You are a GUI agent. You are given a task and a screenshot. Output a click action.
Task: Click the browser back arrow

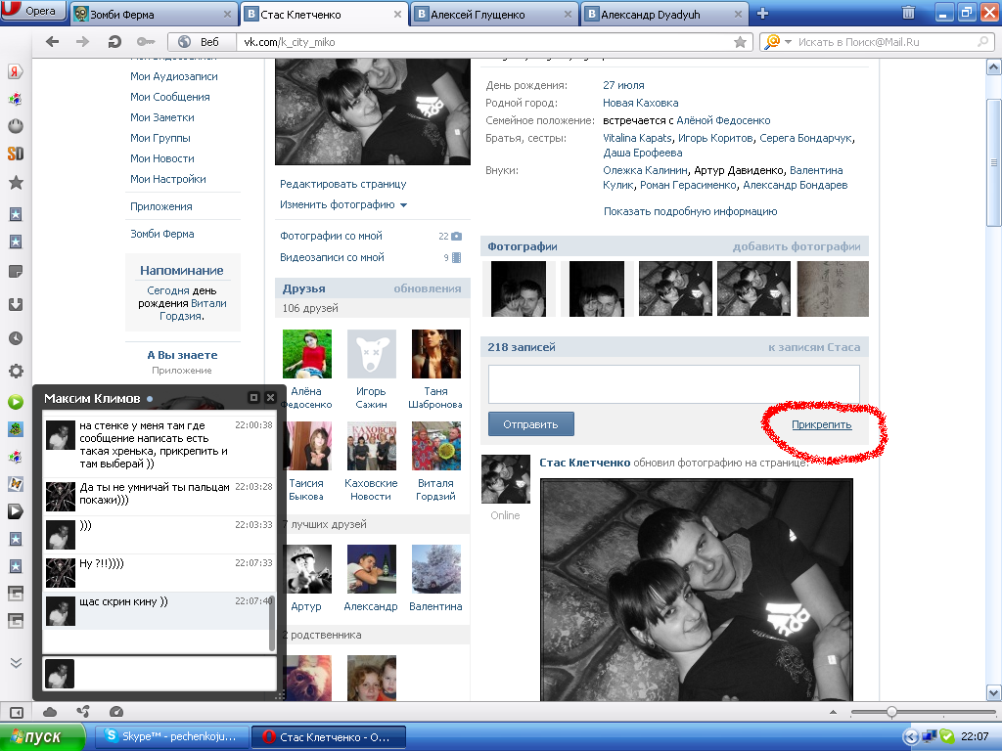(x=53, y=41)
